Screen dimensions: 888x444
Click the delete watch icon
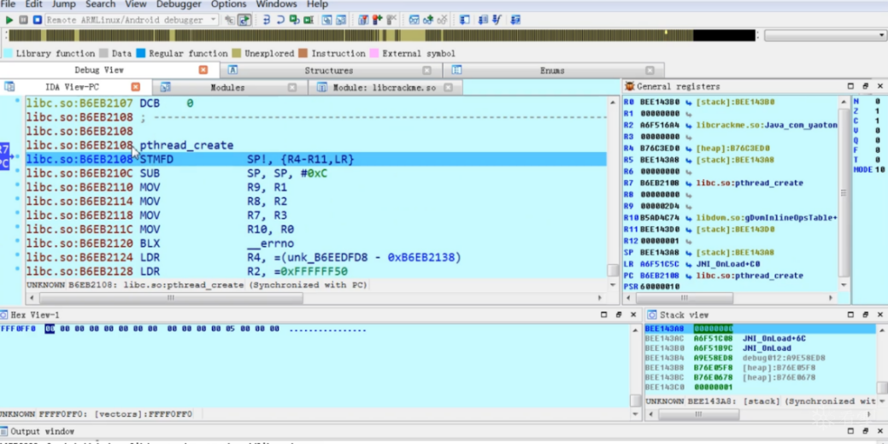click(443, 20)
